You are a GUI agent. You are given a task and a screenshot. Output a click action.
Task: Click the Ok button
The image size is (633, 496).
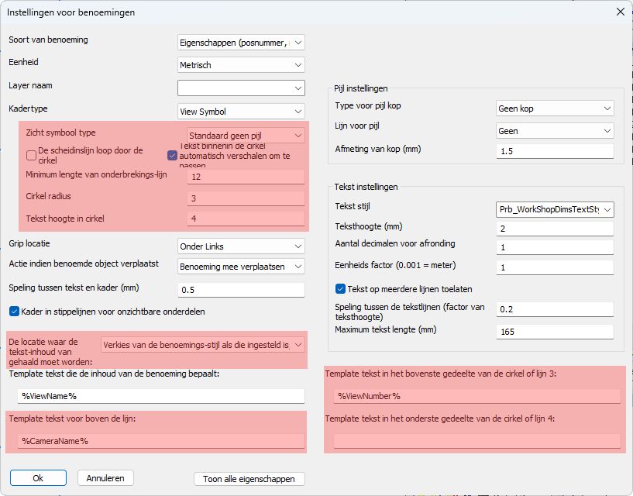pyautogui.click(x=38, y=478)
